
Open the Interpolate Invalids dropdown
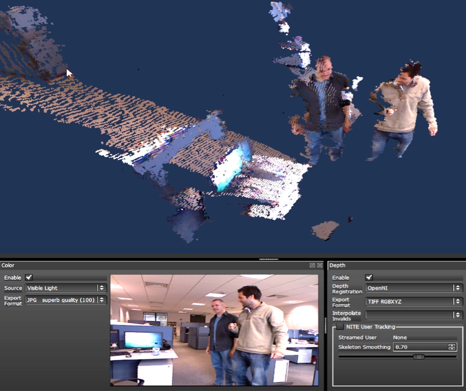[414, 314]
